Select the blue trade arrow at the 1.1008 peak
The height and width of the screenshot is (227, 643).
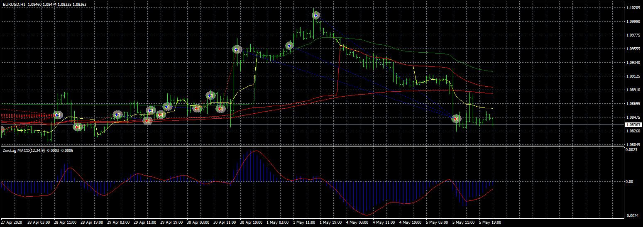(x=316, y=15)
